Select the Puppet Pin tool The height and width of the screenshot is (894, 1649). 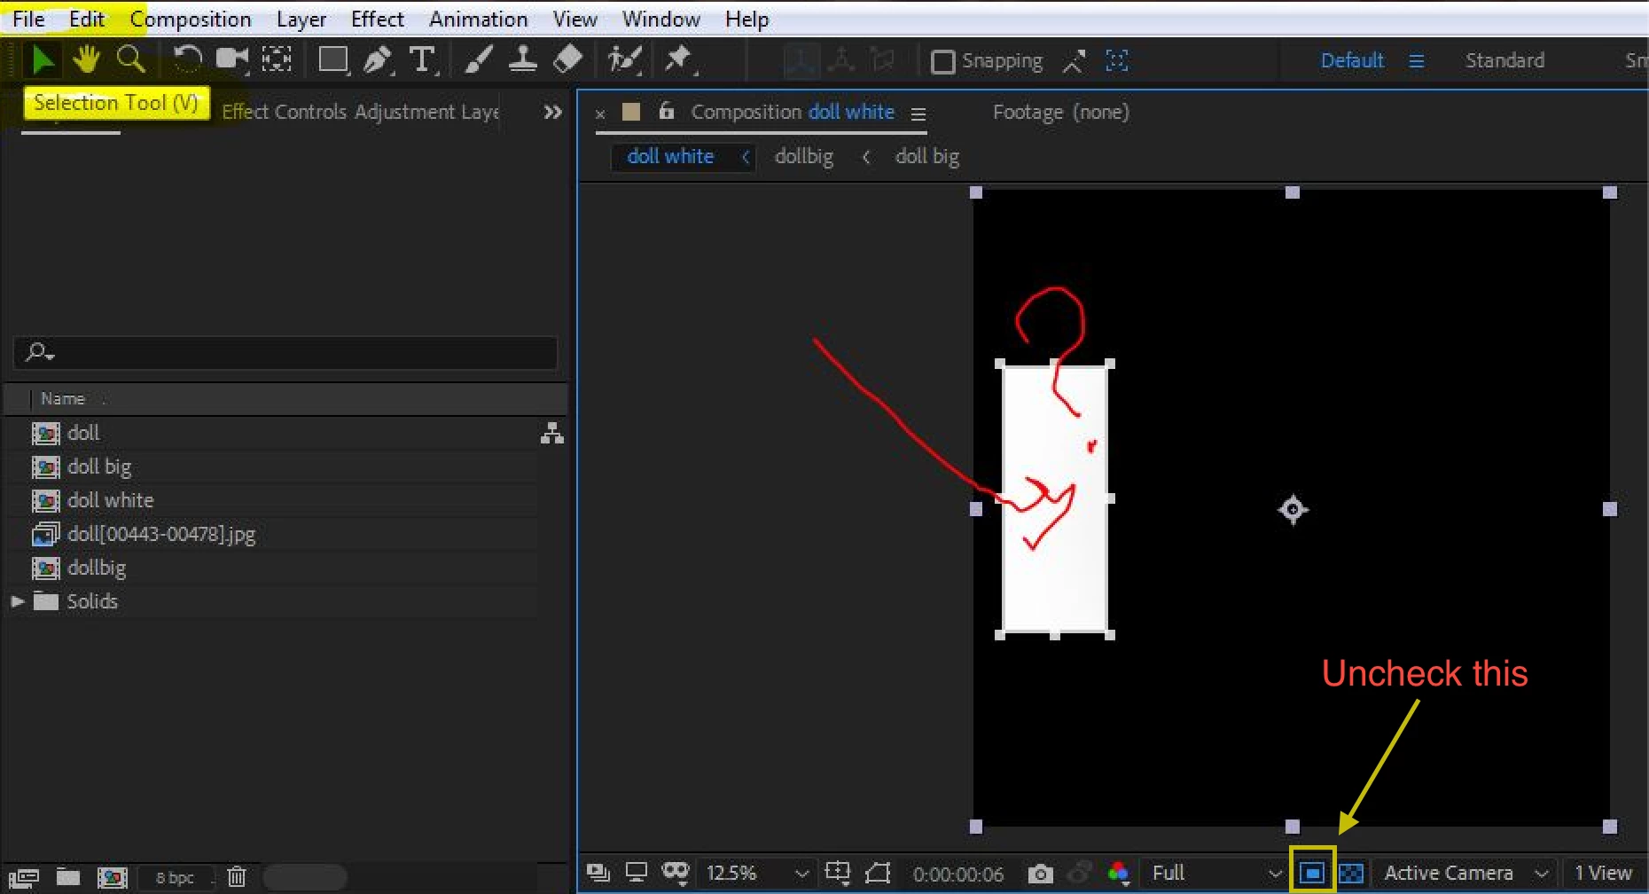click(x=680, y=59)
